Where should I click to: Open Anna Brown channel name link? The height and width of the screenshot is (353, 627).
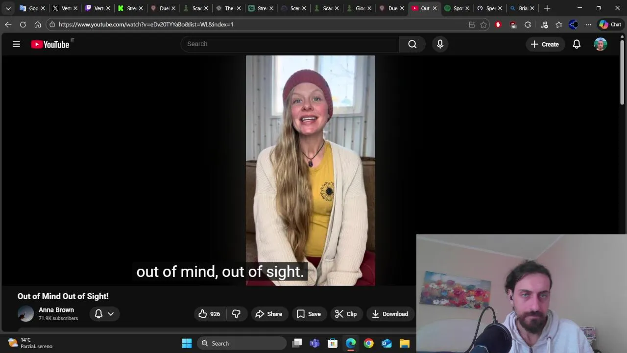pos(56,310)
